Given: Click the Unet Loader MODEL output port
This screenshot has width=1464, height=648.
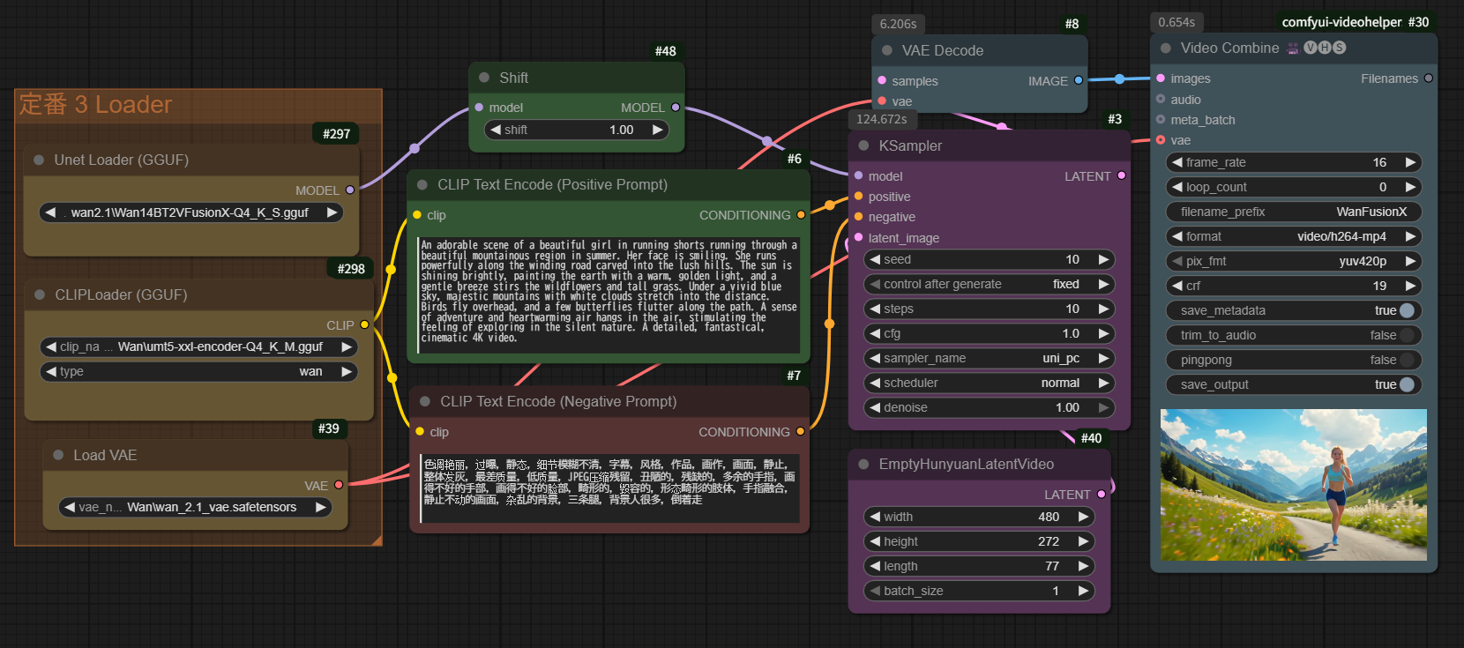Looking at the screenshot, I should pos(350,190).
